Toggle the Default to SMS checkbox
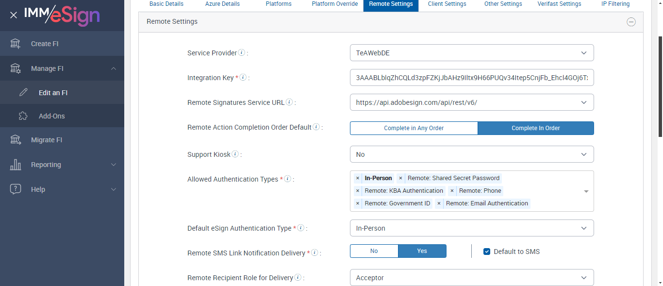This screenshot has height=286, width=663. coord(487,252)
